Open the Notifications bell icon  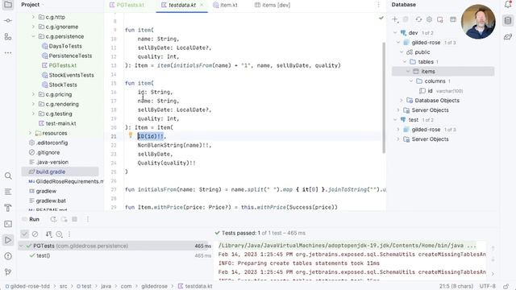point(508,5)
